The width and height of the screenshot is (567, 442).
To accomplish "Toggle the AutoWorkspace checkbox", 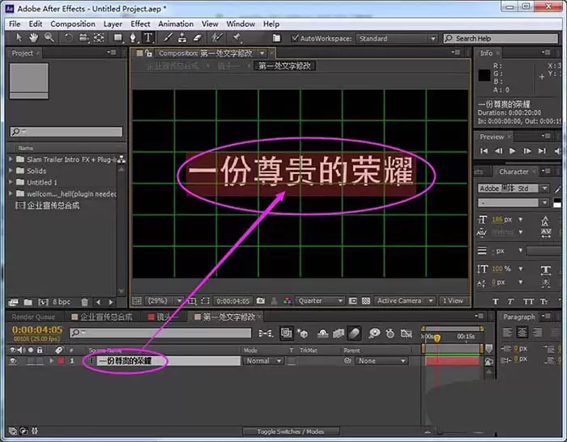I will (x=295, y=38).
